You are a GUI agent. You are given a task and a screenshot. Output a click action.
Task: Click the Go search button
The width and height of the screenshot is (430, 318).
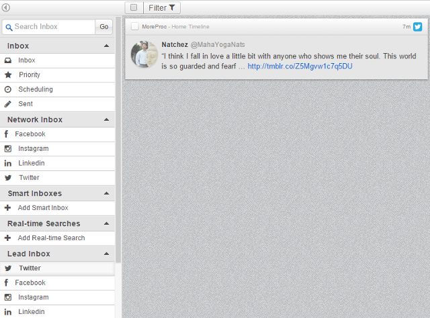tap(104, 27)
